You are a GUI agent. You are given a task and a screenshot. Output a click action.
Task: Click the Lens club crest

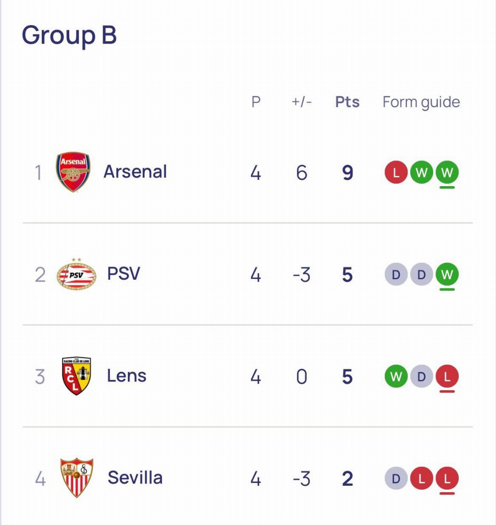[77, 376]
